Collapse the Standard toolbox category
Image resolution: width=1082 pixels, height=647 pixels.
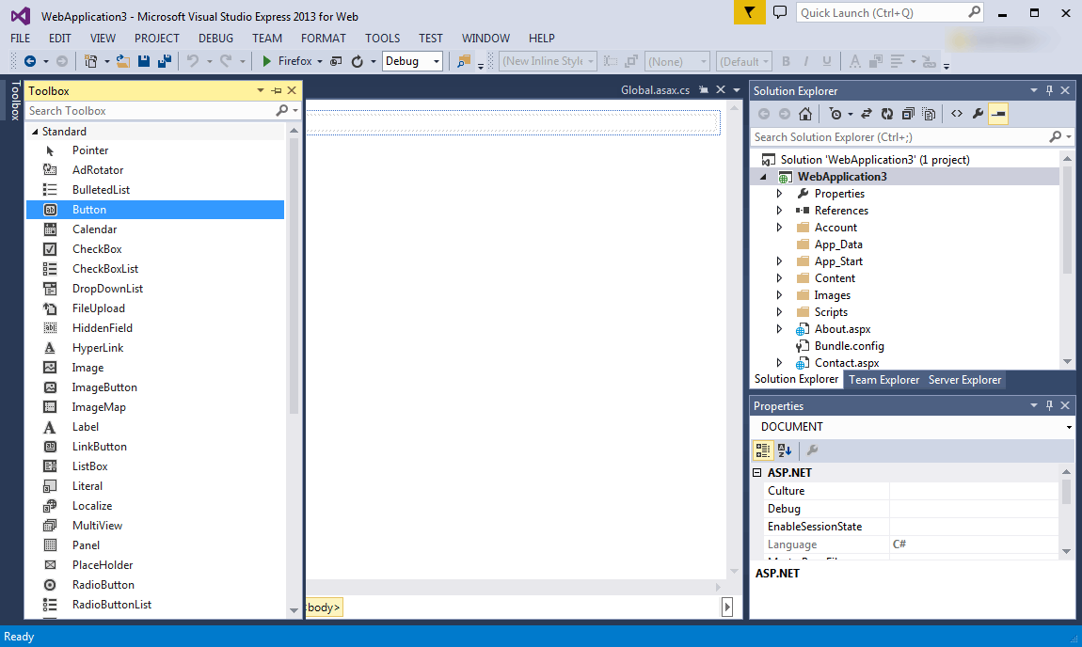(x=35, y=132)
